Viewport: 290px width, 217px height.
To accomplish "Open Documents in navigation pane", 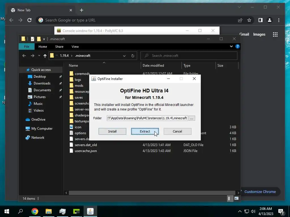I will point(42,90).
